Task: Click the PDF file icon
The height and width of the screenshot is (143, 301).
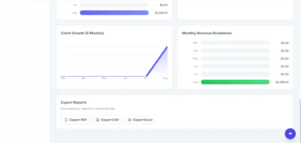Action: click(x=66, y=120)
